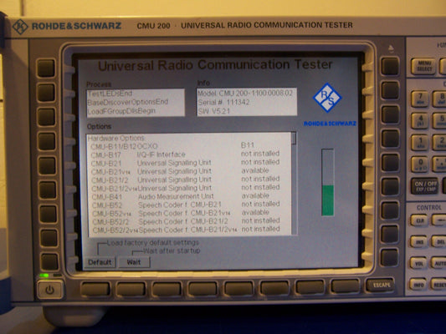The width and height of the screenshot is (446, 334).
Task: Click the Default softkey on screen
Action: coord(100,262)
